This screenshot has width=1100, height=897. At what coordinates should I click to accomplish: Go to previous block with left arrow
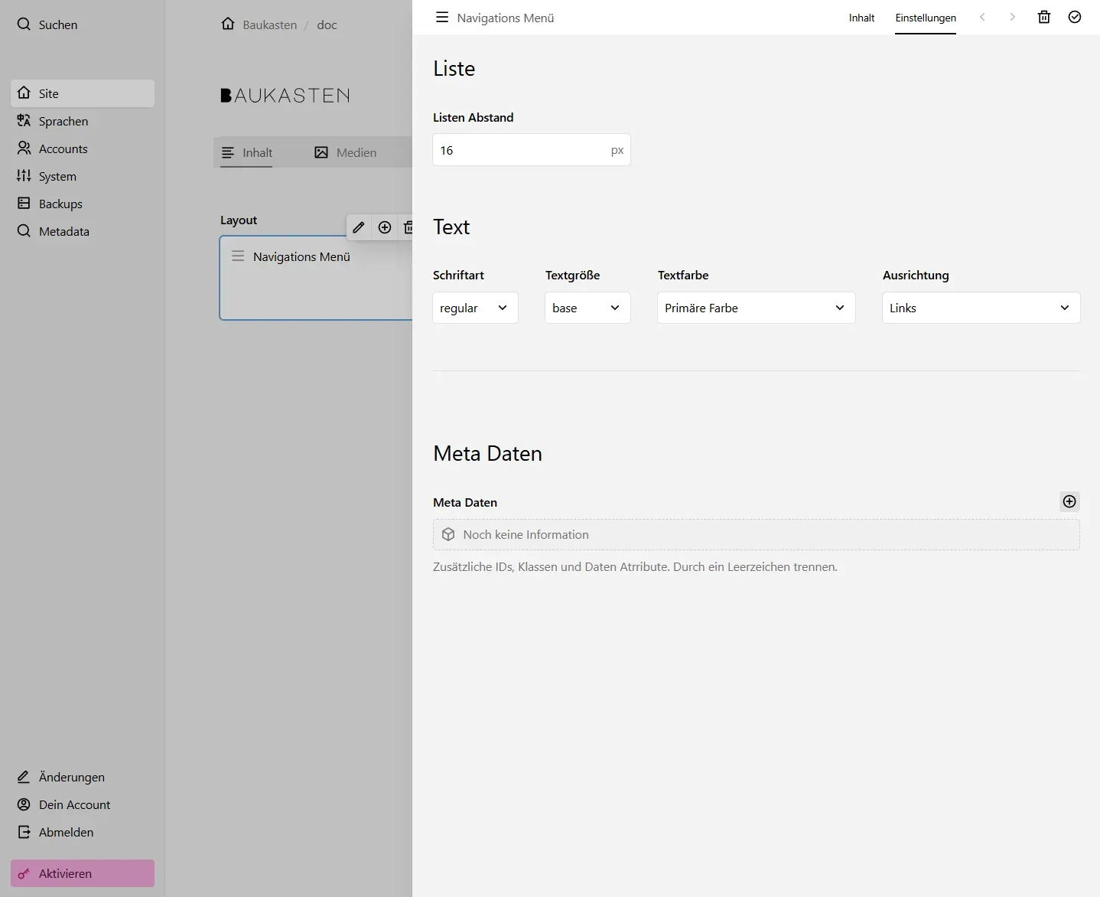point(982,17)
